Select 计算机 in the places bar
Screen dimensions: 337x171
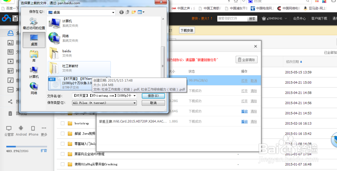[x=34, y=73]
